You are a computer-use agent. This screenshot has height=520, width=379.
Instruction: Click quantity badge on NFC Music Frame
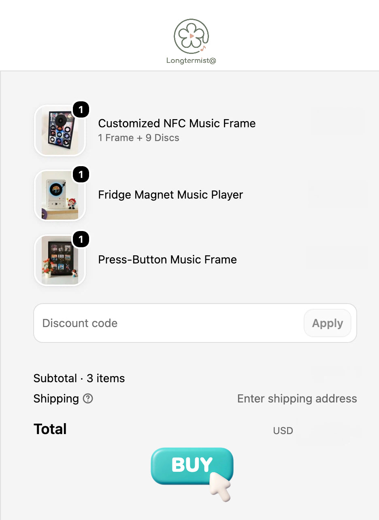(x=81, y=109)
